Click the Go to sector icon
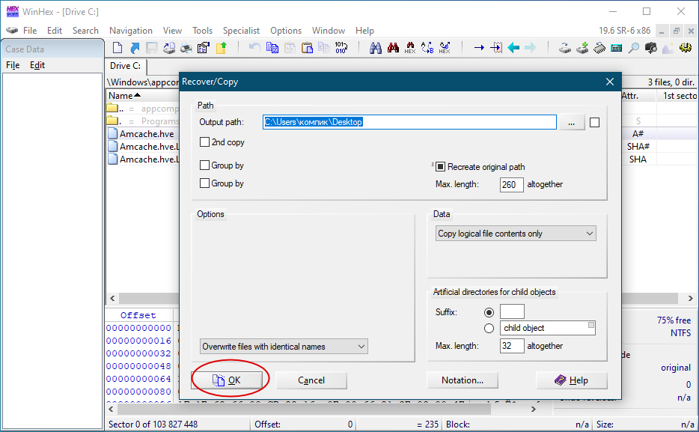The height and width of the screenshot is (432, 699). pos(496,48)
